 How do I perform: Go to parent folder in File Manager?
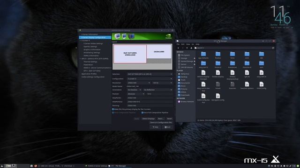click(x=187, y=48)
